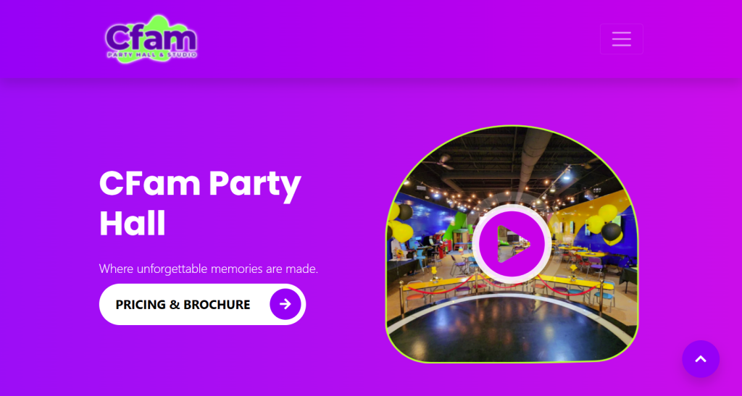Click the Cfam Party Hall & Studio logo

click(151, 39)
